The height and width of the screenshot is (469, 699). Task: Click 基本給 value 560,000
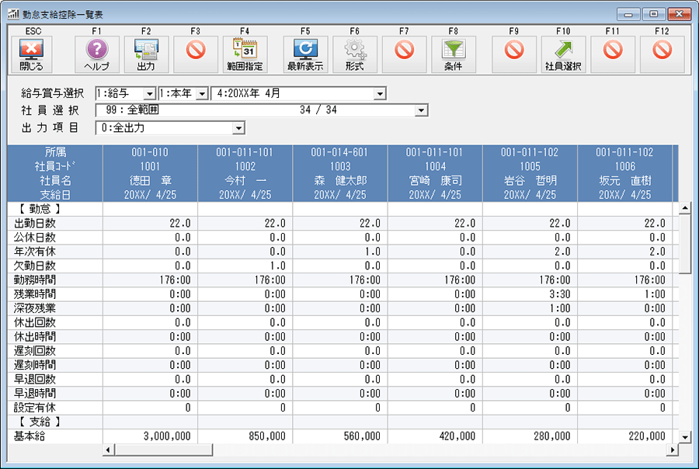362,436
